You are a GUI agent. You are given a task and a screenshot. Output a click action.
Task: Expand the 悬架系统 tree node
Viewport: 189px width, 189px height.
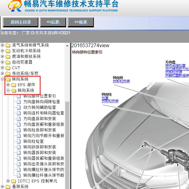[x=2, y=186]
